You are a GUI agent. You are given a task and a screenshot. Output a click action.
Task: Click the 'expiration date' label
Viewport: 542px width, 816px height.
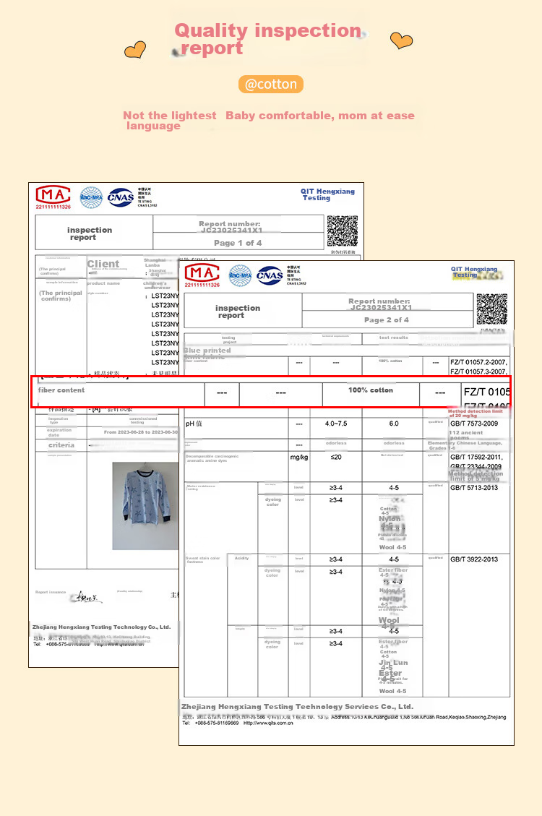pyautogui.click(x=59, y=432)
